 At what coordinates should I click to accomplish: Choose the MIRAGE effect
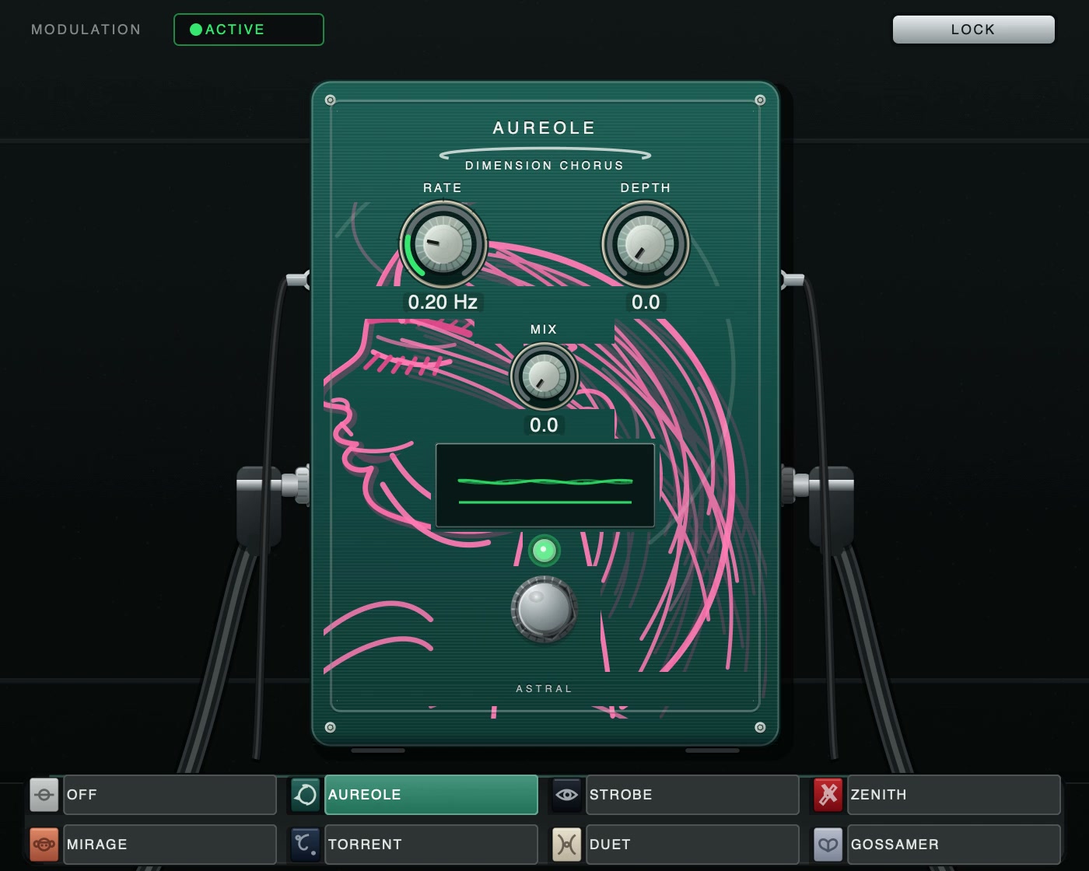click(x=170, y=845)
